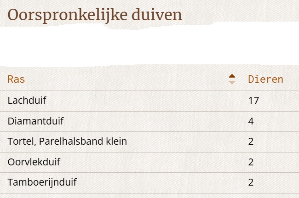The width and height of the screenshot is (299, 198).
Task: Select the word duiven in the heading
Action: click(157, 15)
